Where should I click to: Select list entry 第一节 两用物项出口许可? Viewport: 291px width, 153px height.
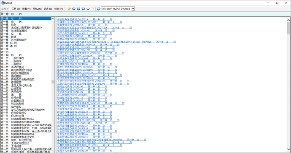click(26, 70)
